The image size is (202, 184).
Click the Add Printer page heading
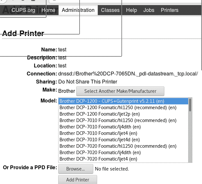pos(23,33)
